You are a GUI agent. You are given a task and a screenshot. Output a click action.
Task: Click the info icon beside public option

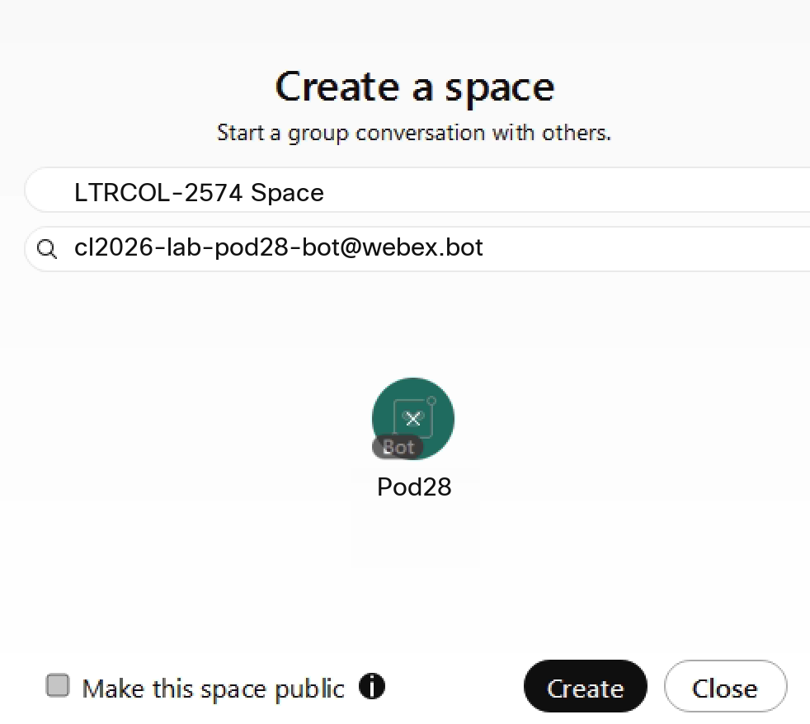pyautogui.click(x=372, y=686)
